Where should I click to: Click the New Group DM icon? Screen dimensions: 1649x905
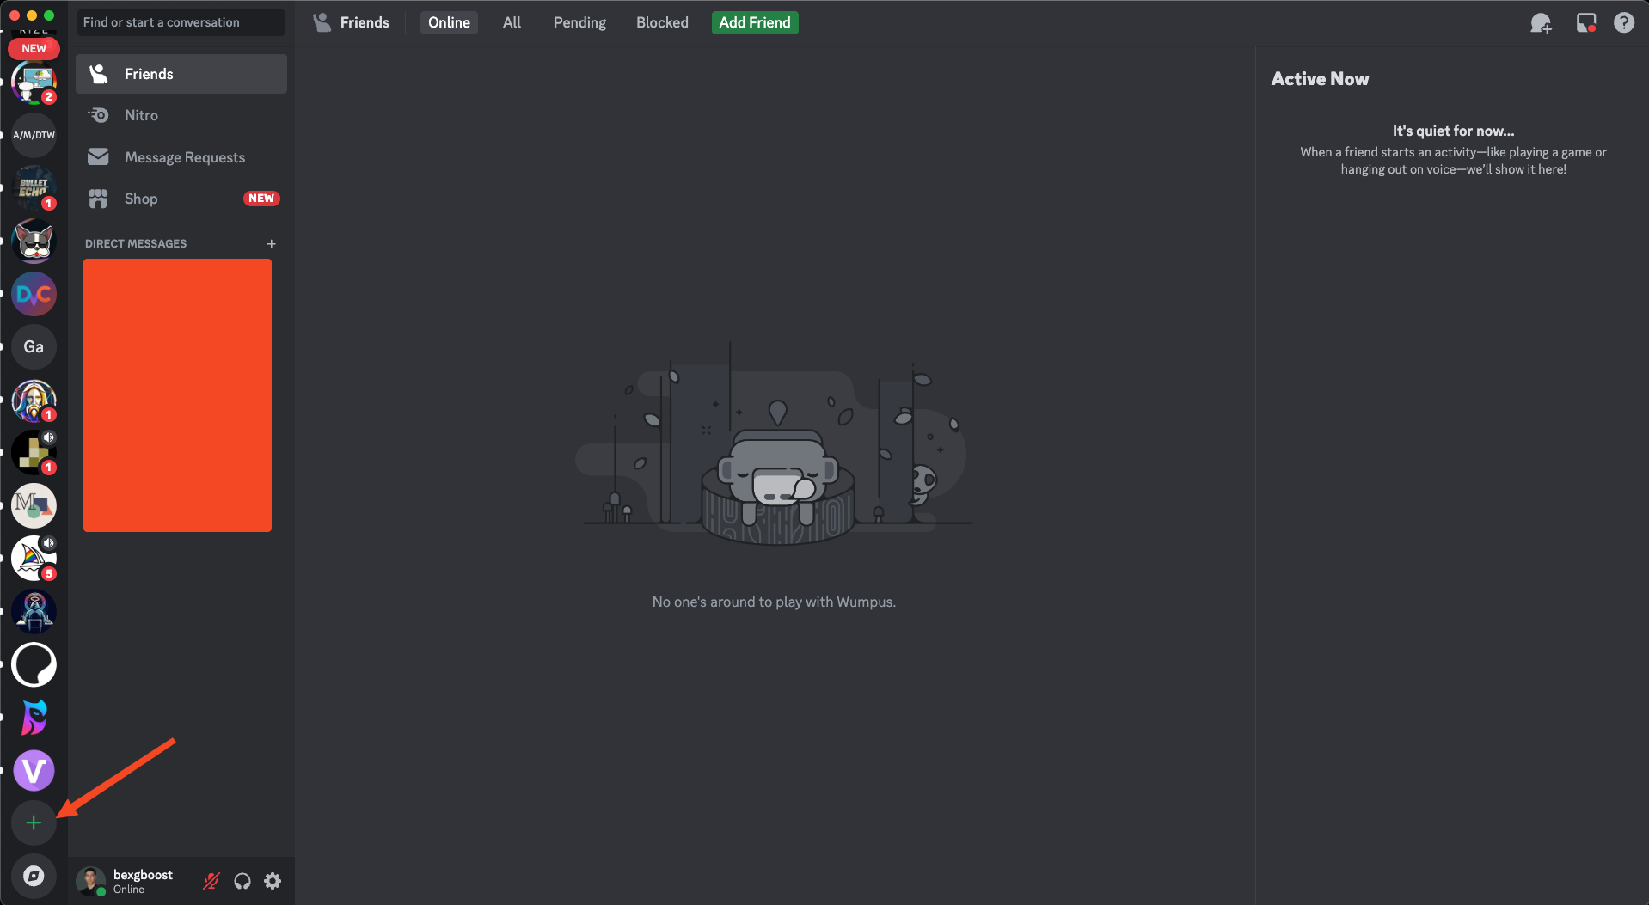[1541, 23]
